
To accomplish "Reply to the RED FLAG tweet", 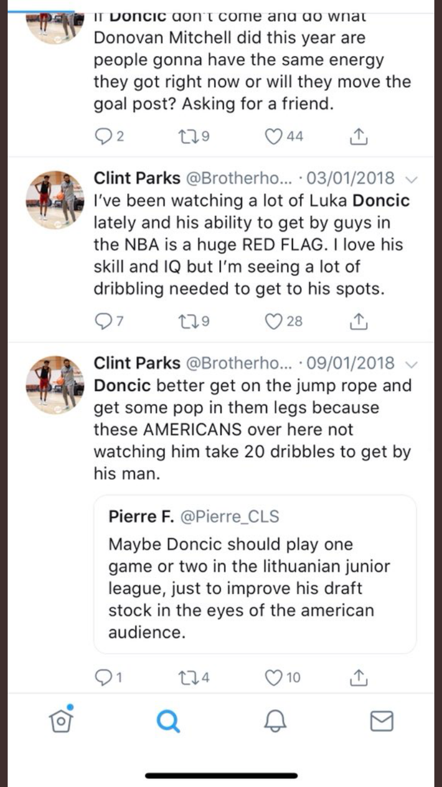I will [103, 321].
